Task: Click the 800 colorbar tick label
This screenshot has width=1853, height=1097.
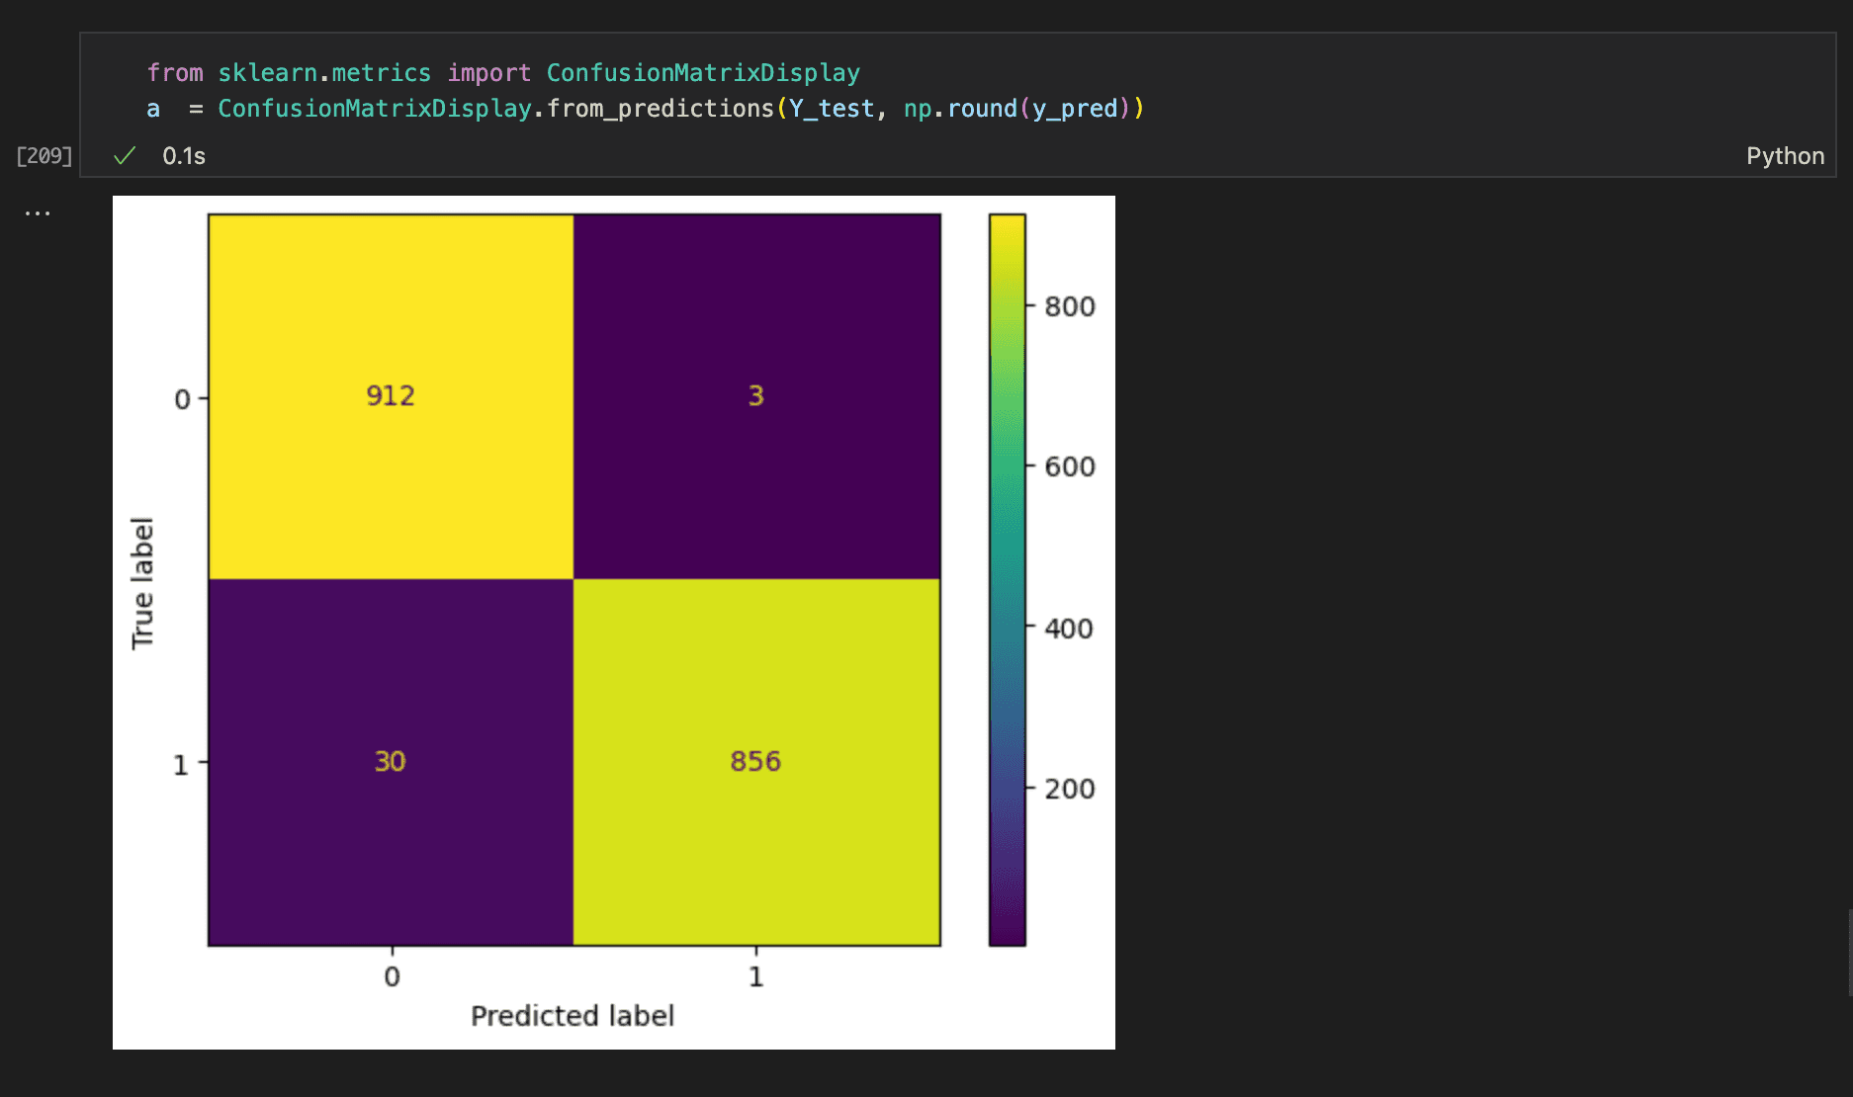Action: (x=1070, y=306)
